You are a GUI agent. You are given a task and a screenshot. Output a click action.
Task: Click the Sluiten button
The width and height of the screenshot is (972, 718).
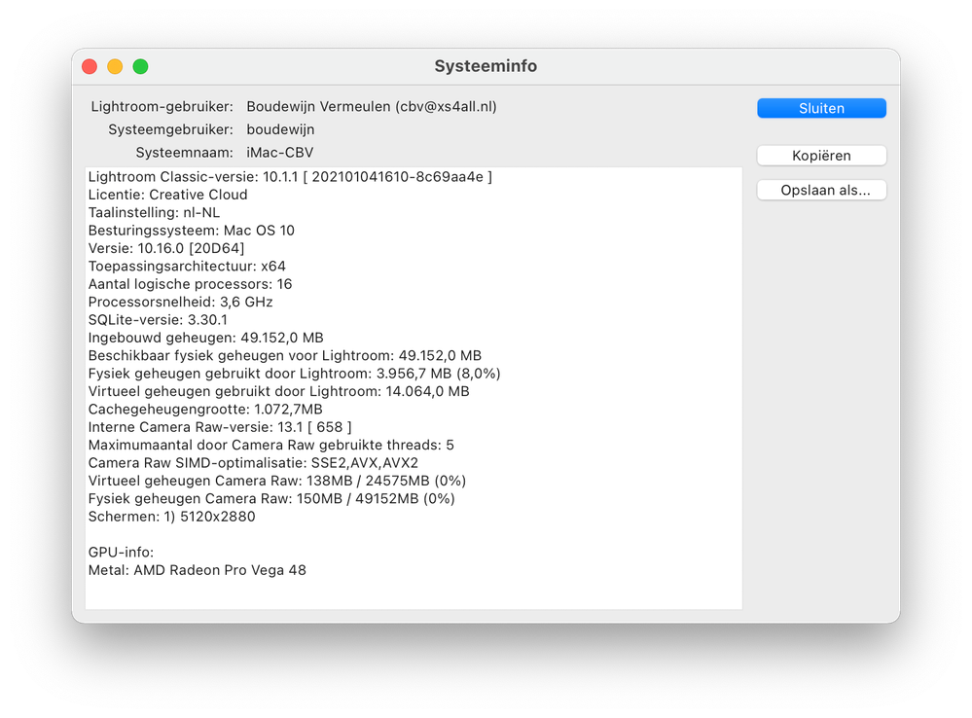[x=820, y=108]
